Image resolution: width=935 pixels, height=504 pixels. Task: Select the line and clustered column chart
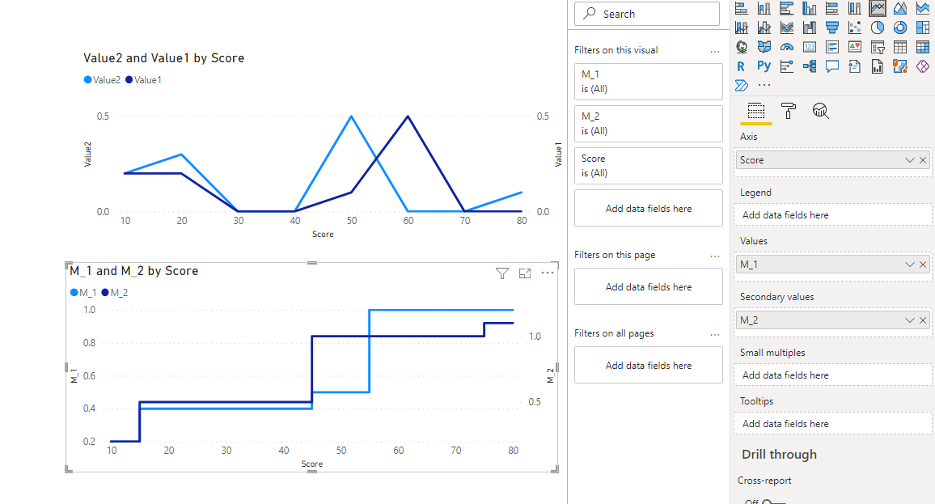point(764,28)
